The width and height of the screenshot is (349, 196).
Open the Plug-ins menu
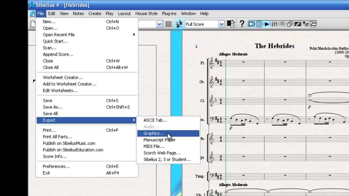(x=169, y=13)
